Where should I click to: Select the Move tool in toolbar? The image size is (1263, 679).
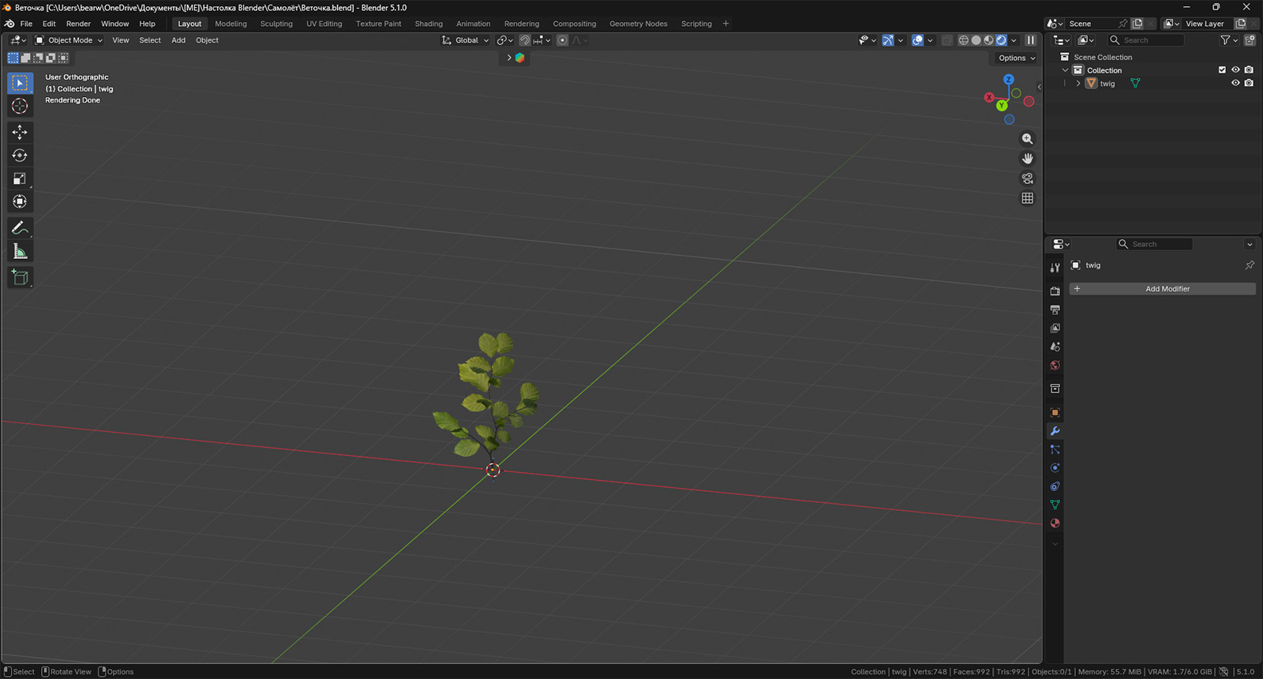point(20,132)
